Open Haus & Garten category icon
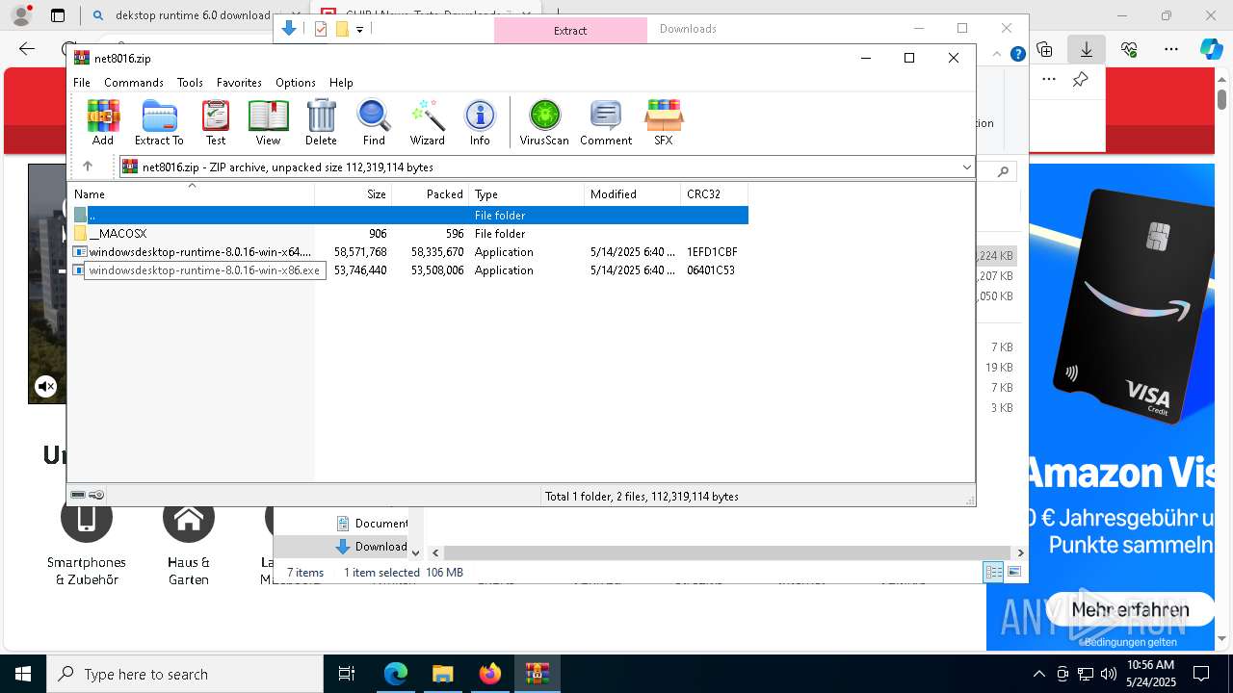 [x=189, y=518]
